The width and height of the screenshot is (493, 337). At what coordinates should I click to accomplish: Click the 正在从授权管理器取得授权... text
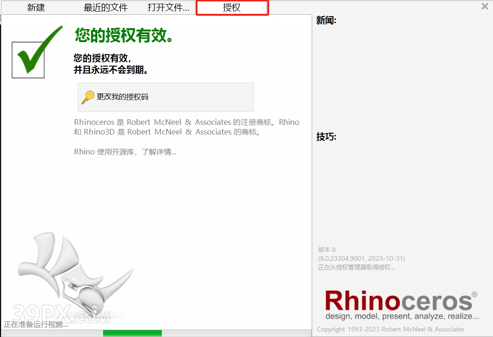[356, 267]
